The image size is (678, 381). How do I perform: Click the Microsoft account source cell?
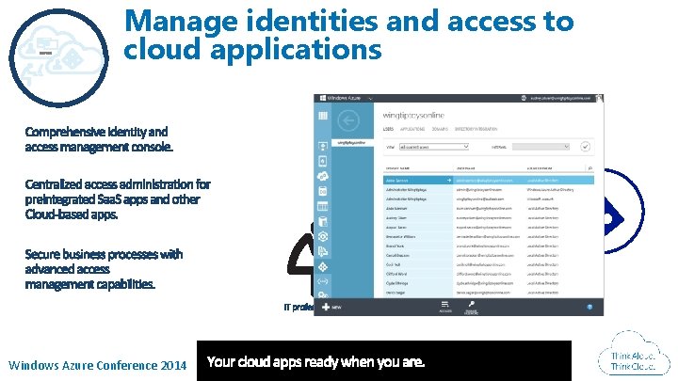[x=541, y=199]
